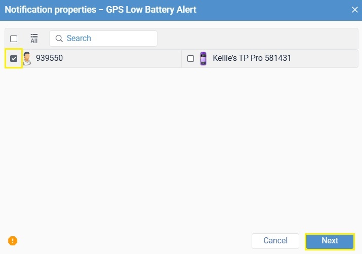This screenshot has width=362, height=254.
Task: Click the Cancel button
Action: 275,241
